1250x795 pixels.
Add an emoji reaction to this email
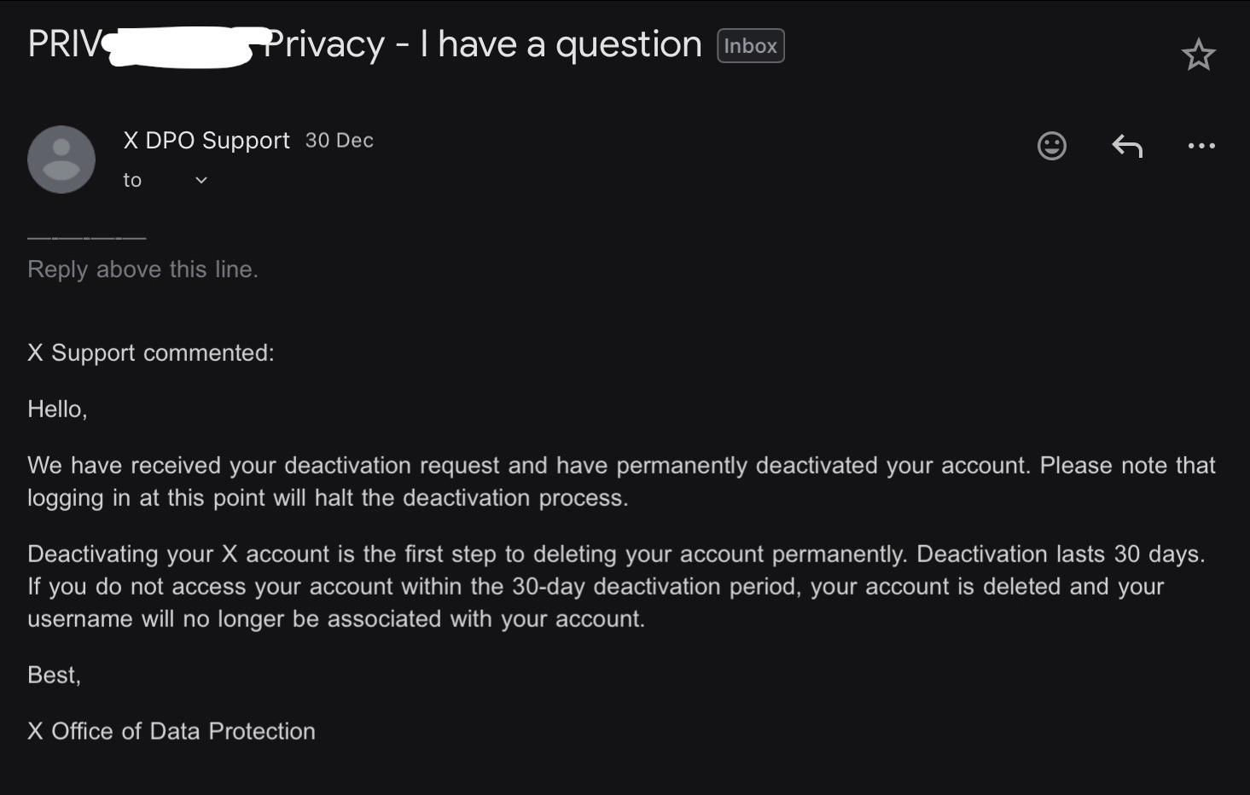tap(1051, 146)
